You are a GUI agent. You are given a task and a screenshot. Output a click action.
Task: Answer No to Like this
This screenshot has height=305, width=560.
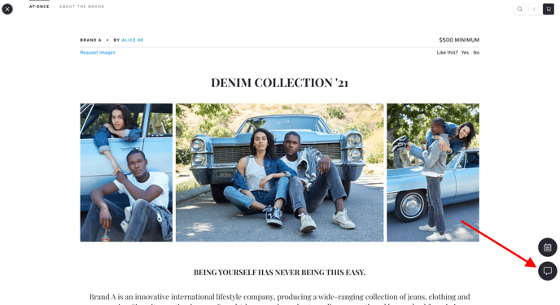[476, 52]
